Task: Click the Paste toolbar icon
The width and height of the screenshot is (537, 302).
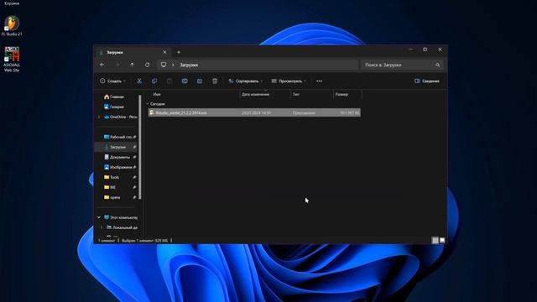Action: [x=169, y=81]
